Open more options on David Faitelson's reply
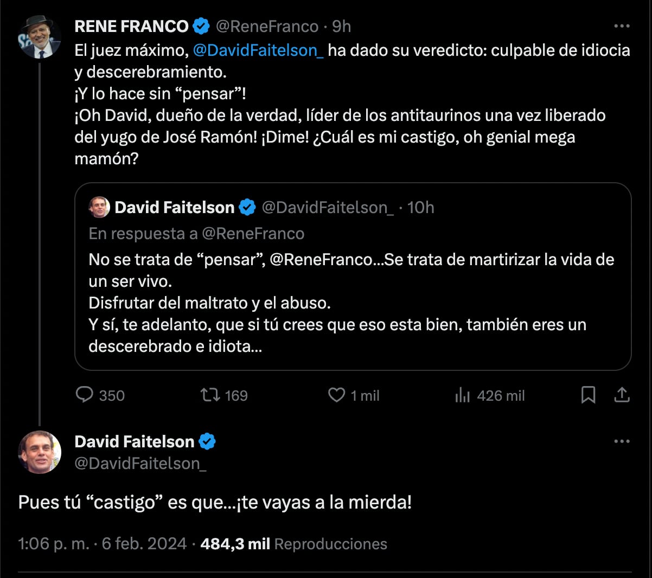This screenshot has width=652, height=578. [622, 441]
